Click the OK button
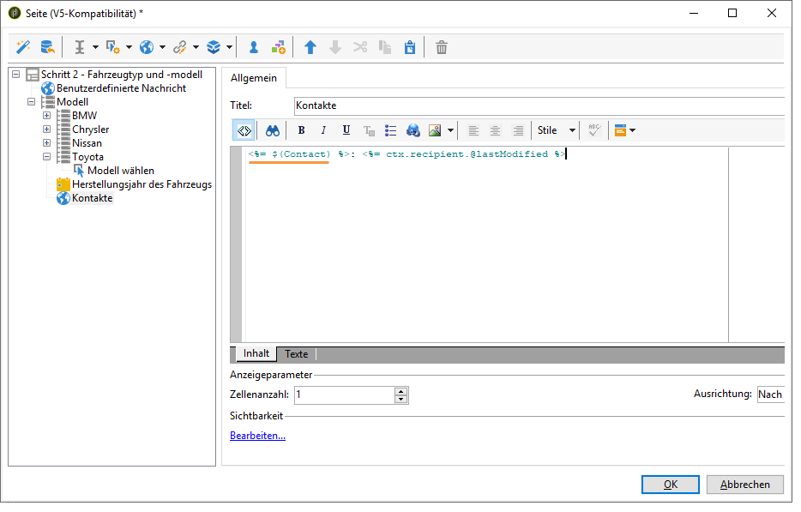 tap(670, 485)
